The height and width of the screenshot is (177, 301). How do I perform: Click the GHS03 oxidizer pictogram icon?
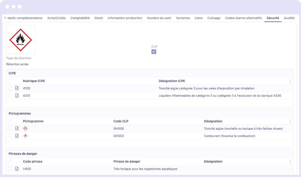[25, 136]
